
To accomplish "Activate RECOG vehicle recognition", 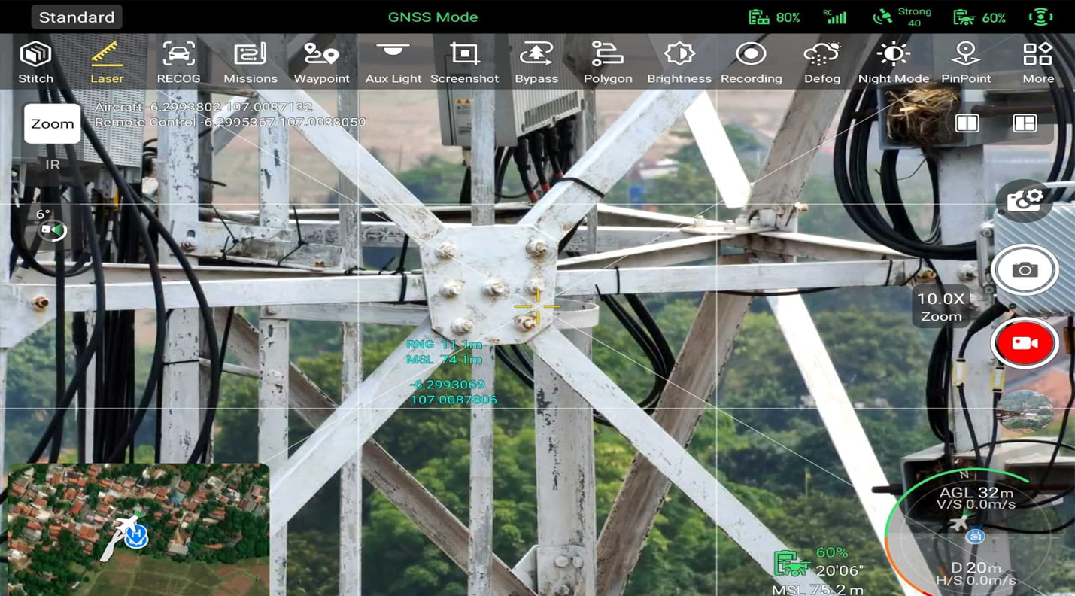I will 178,62.
